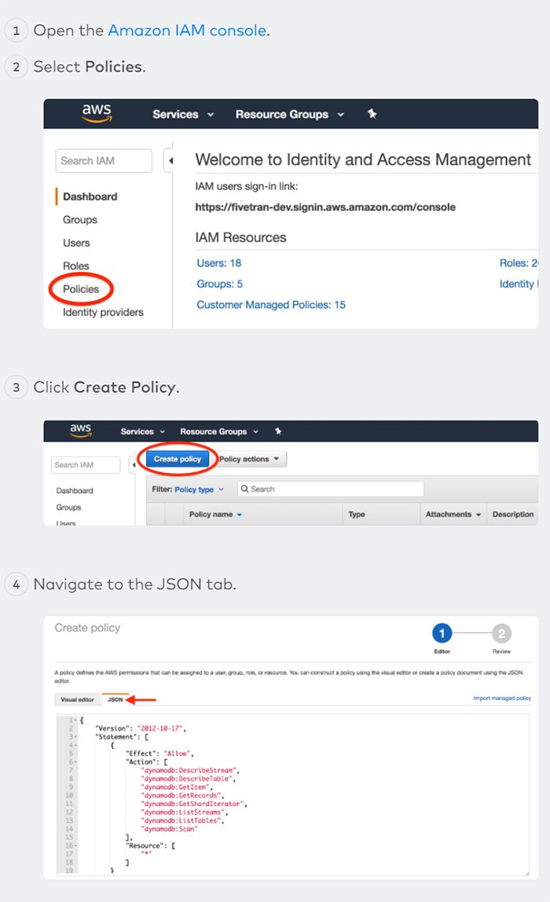
Task: Collapse the Statement block on line 3
Action: point(76,736)
